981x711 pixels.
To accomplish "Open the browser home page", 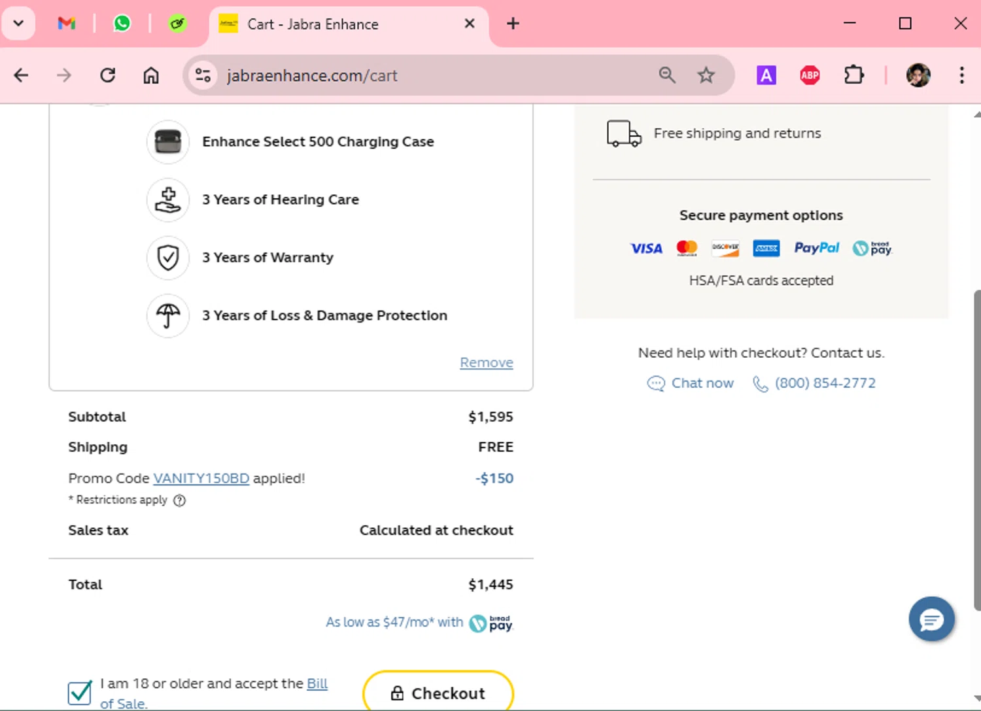I will [151, 75].
